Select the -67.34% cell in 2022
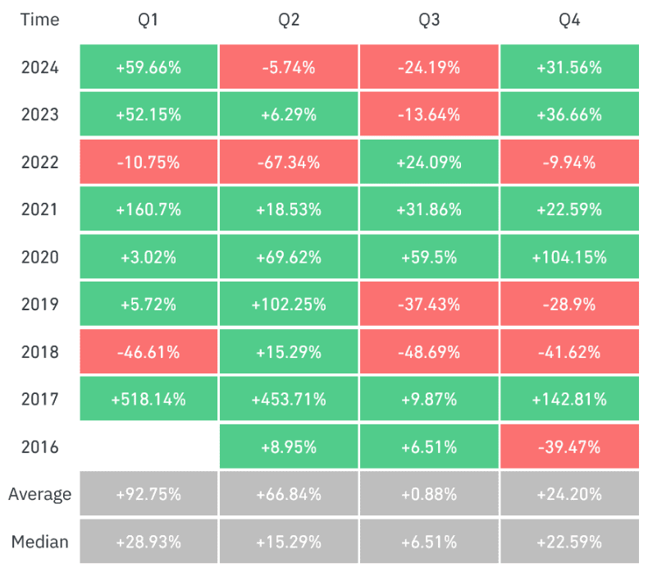 pyautogui.click(x=289, y=163)
